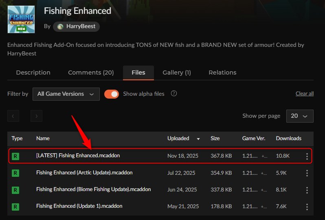Click release badge of Arctic Update file
325x220 pixels.
coord(15,173)
